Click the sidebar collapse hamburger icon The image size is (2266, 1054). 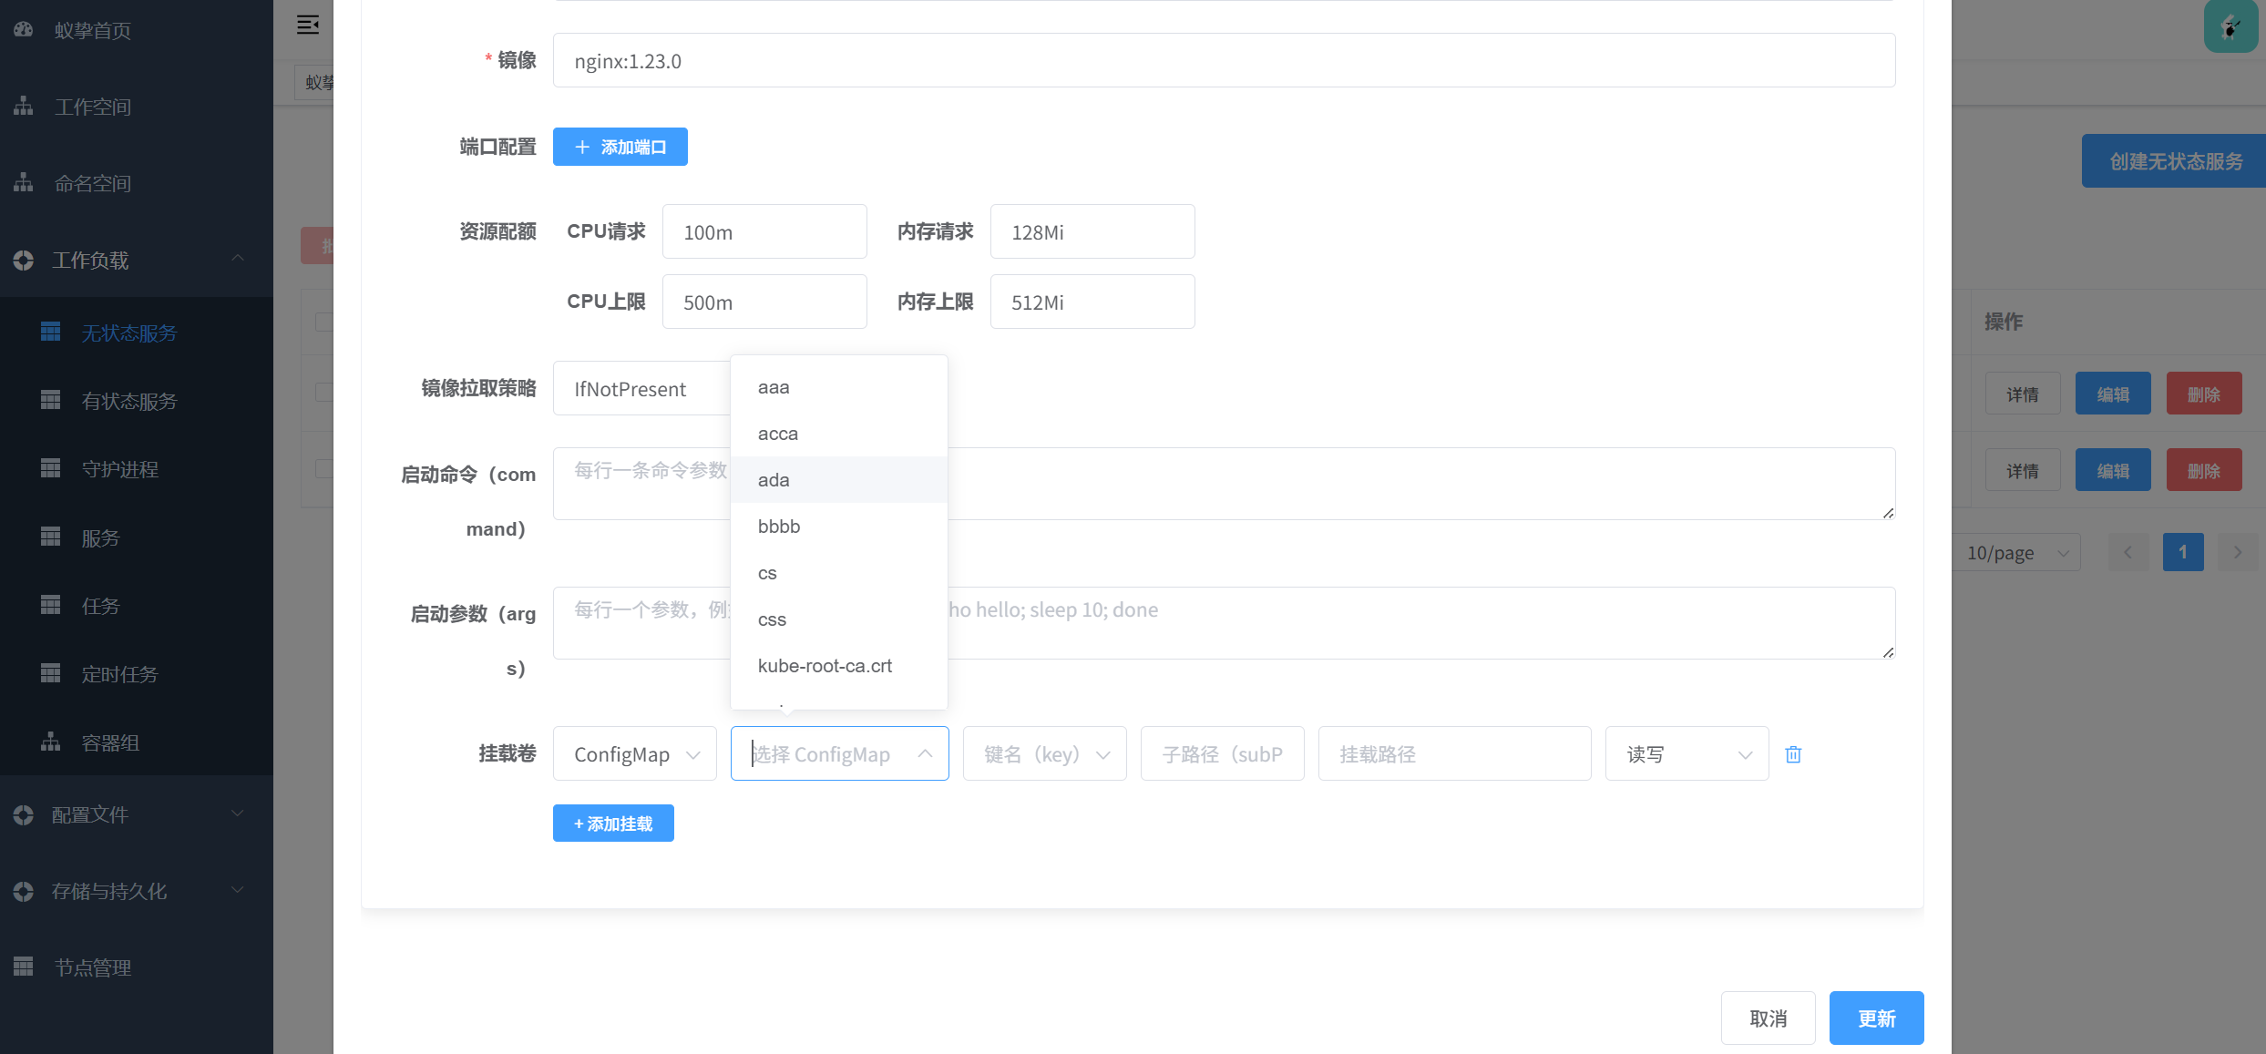point(308,25)
